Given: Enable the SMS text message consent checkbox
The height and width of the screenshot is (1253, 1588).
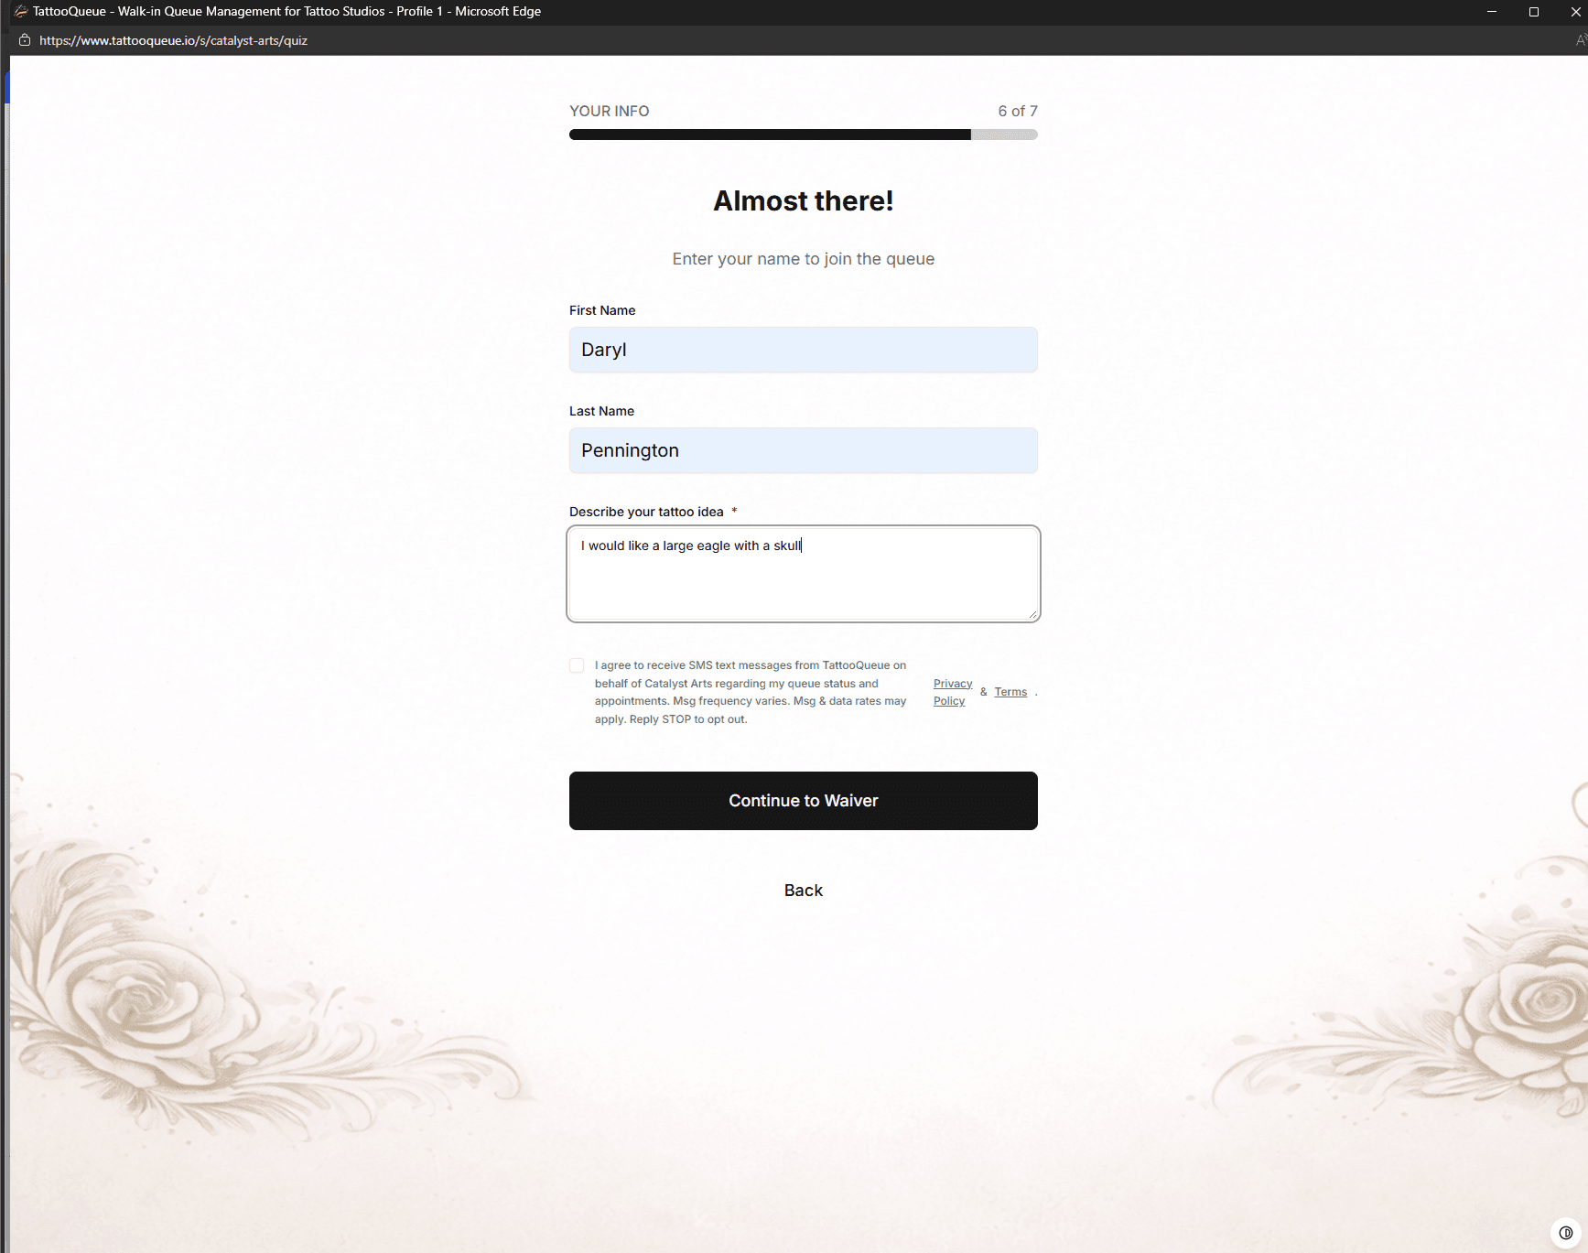Looking at the screenshot, I should pyautogui.click(x=577, y=665).
